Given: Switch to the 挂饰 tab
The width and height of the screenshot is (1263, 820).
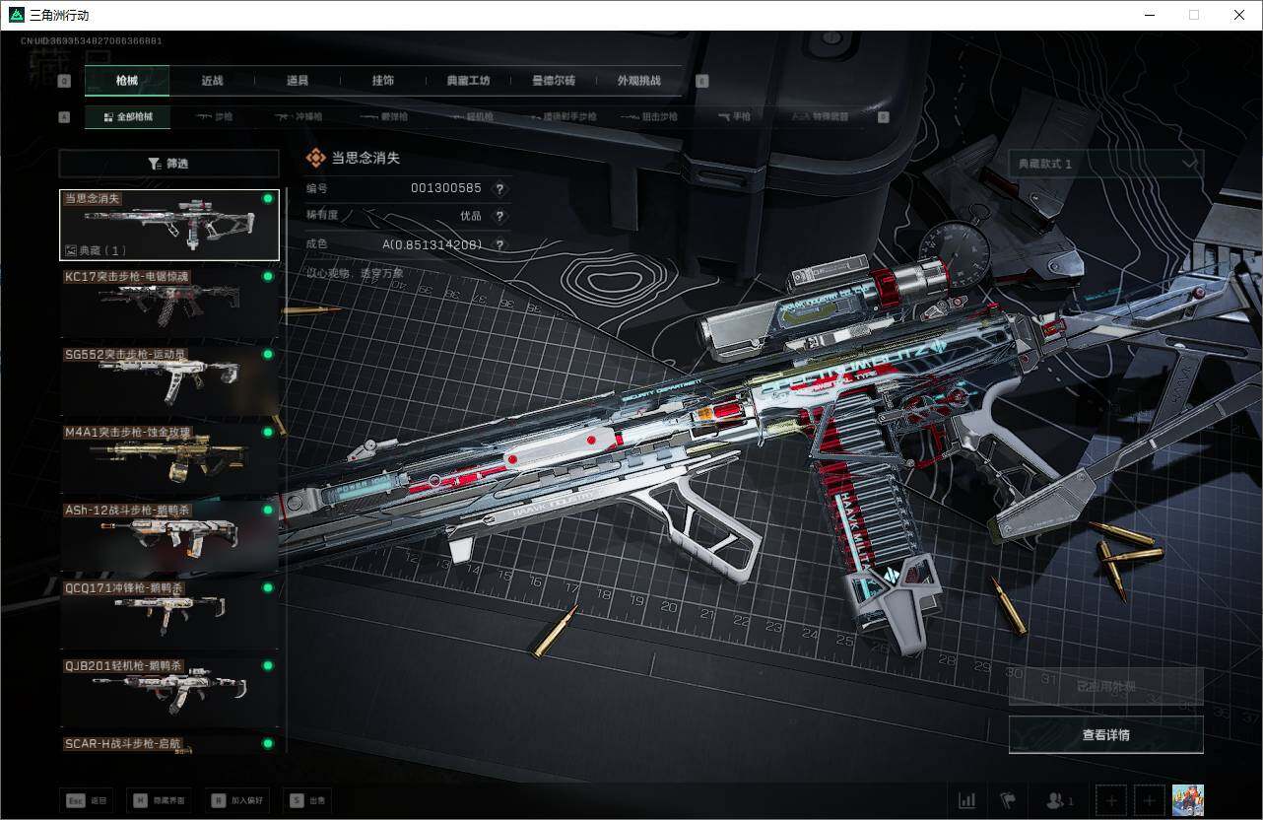Looking at the screenshot, I should 382,81.
